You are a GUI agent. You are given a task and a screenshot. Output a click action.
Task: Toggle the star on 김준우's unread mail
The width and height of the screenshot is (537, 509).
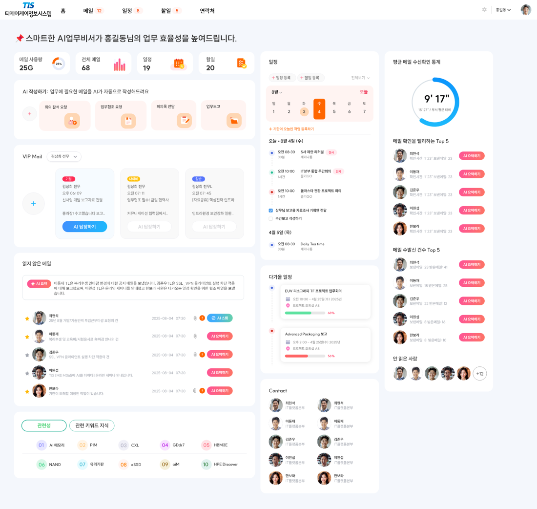pyautogui.click(x=27, y=355)
